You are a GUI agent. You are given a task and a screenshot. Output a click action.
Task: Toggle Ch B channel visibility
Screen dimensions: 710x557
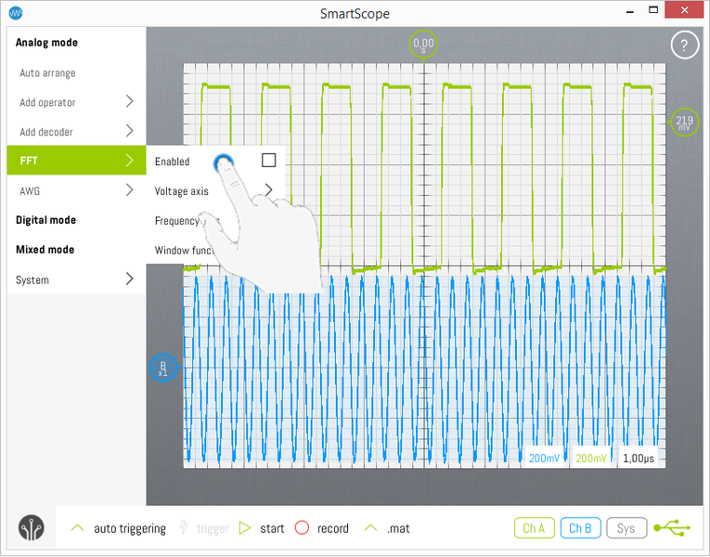[x=580, y=528]
